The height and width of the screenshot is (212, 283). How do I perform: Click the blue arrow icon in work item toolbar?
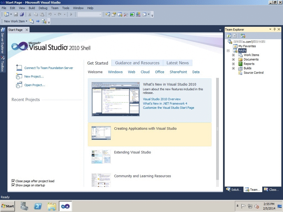point(38,21)
